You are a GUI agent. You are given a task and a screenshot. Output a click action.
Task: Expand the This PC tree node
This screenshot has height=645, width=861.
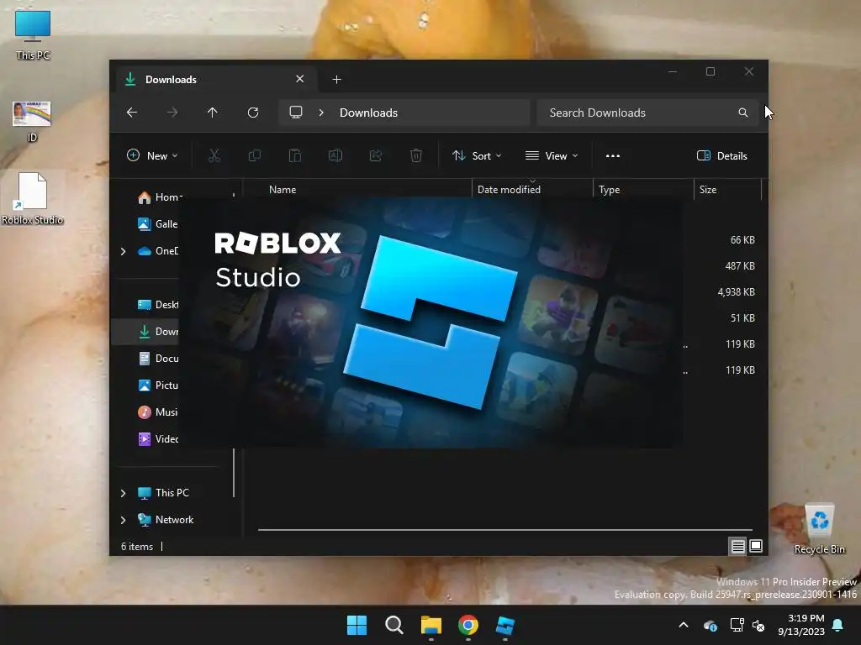123,493
